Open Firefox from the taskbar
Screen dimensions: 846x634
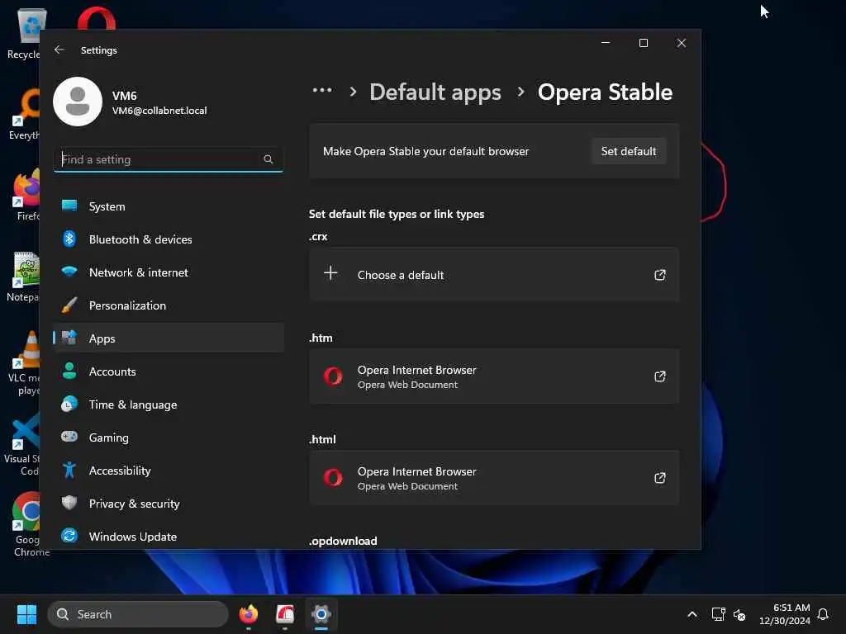249,614
